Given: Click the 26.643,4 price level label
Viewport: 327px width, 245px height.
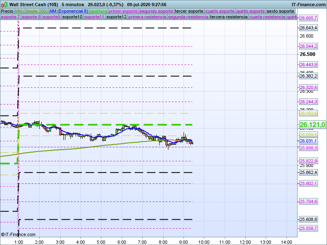Looking at the screenshot, I should point(308,28).
